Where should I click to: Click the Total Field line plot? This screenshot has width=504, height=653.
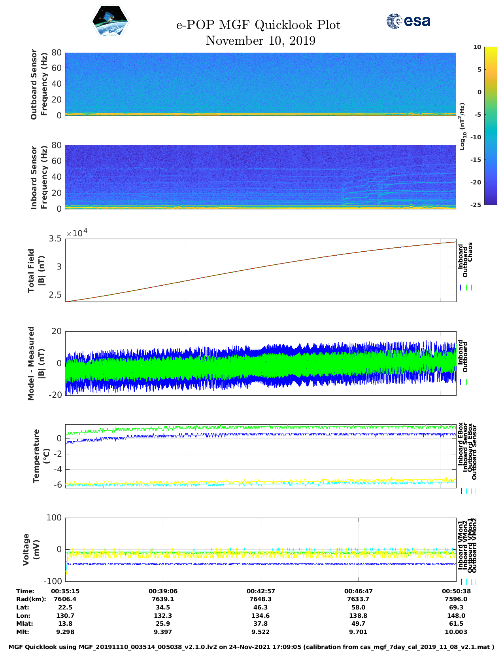coord(260,270)
